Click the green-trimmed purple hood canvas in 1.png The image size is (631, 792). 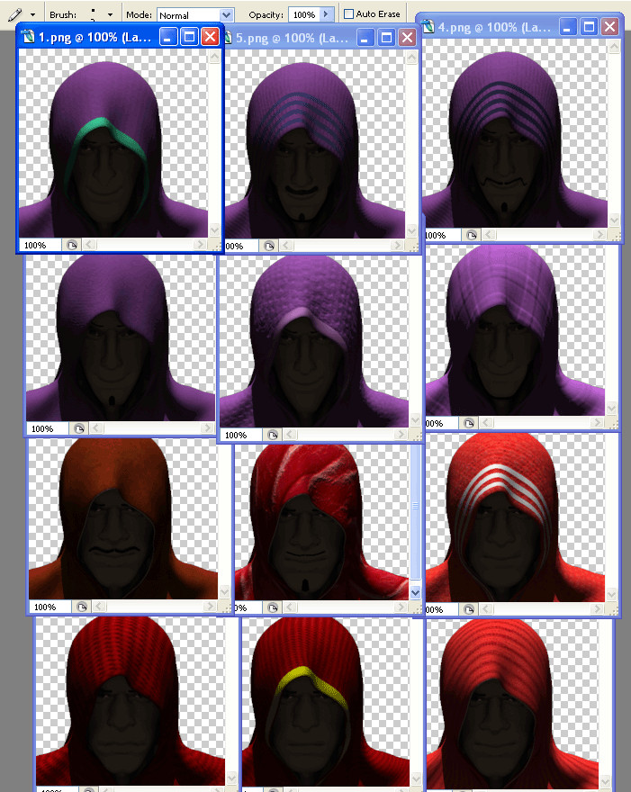pyautogui.click(x=113, y=143)
